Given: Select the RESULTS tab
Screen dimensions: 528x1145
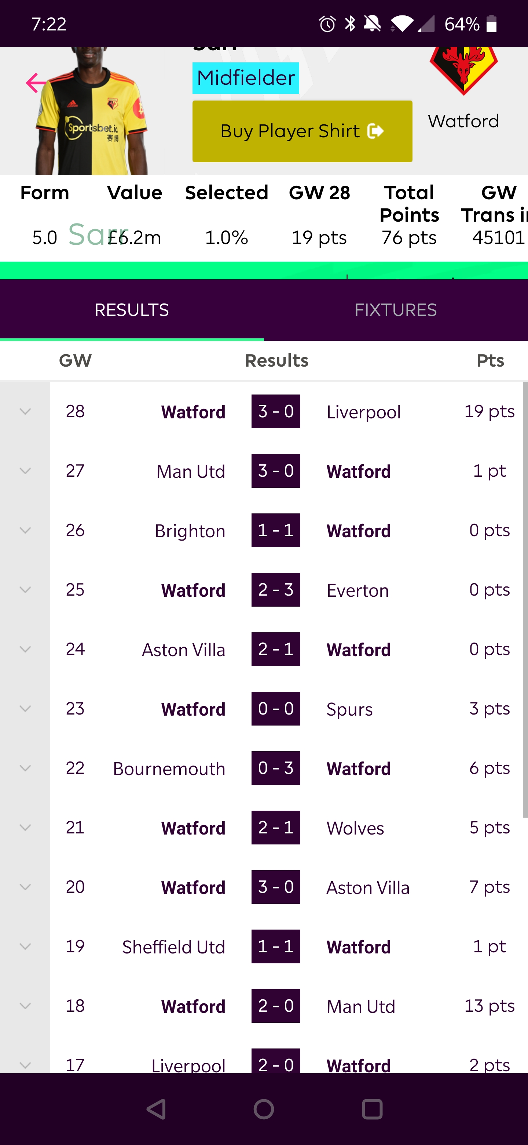Looking at the screenshot, I should 131,309.
